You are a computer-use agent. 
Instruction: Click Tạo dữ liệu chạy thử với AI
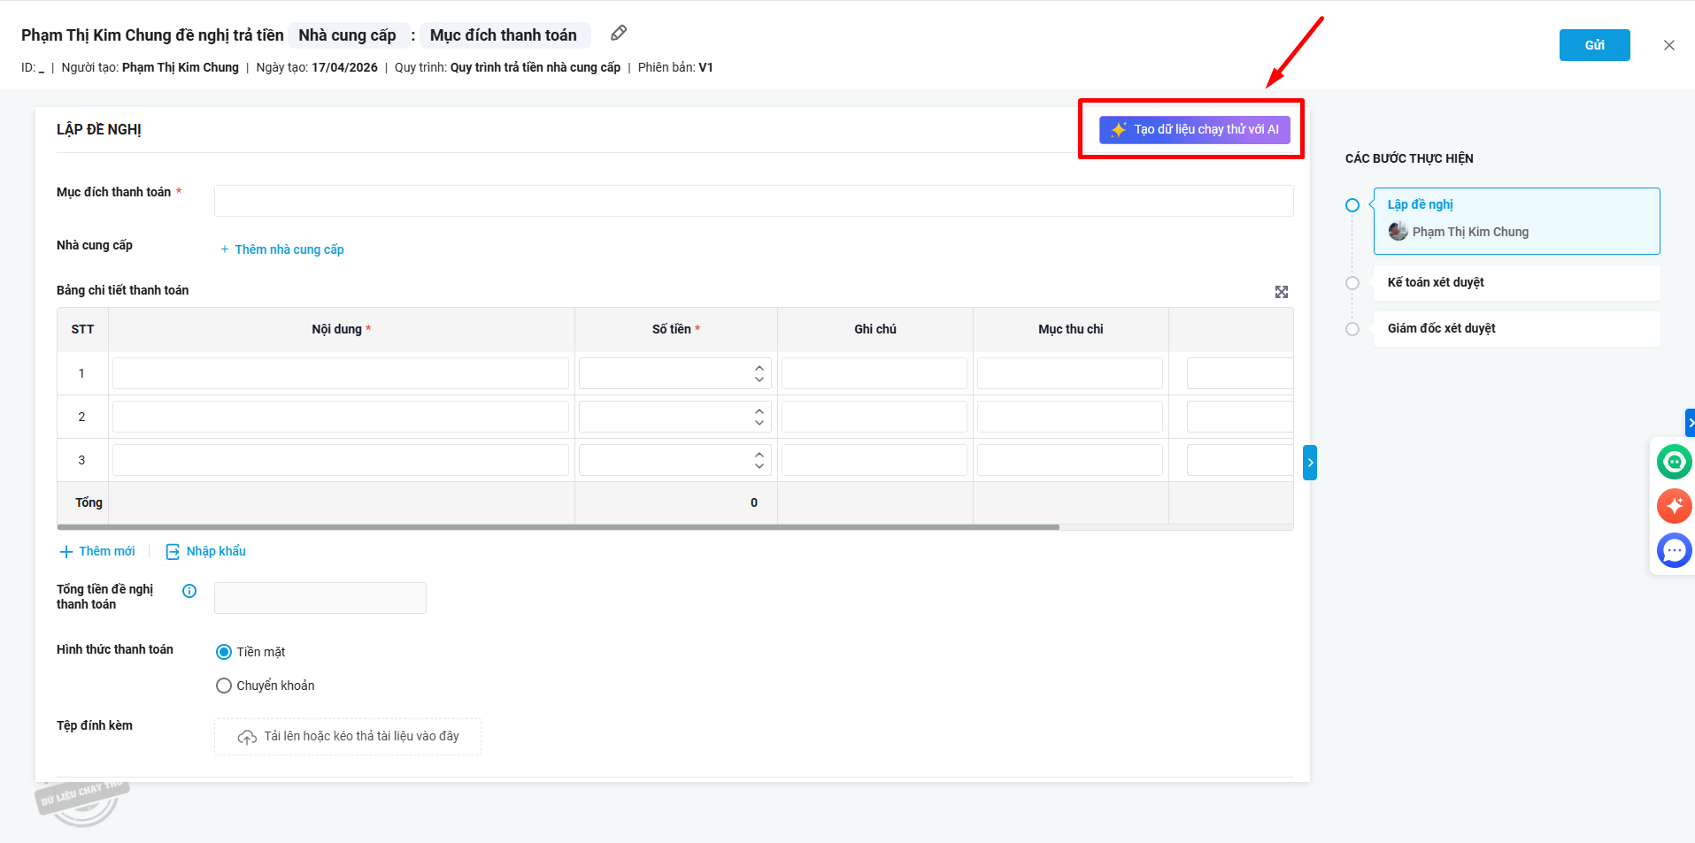click(x=1194, y=130)
